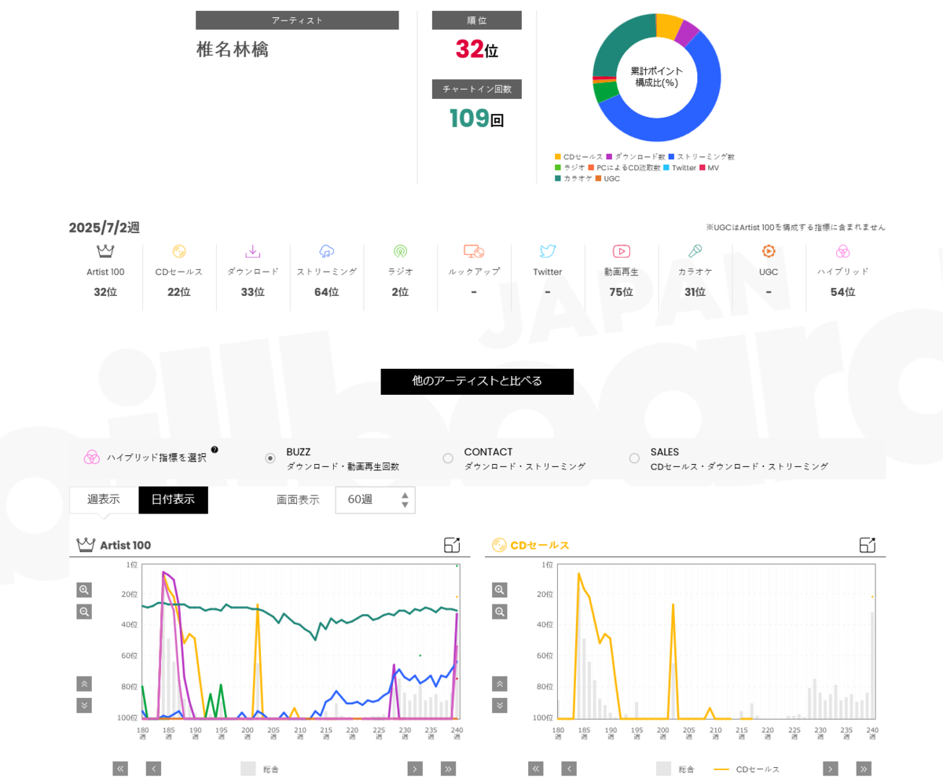
Task: Jump CDセールス chart to latest weeks
Action: click(864, 769)
